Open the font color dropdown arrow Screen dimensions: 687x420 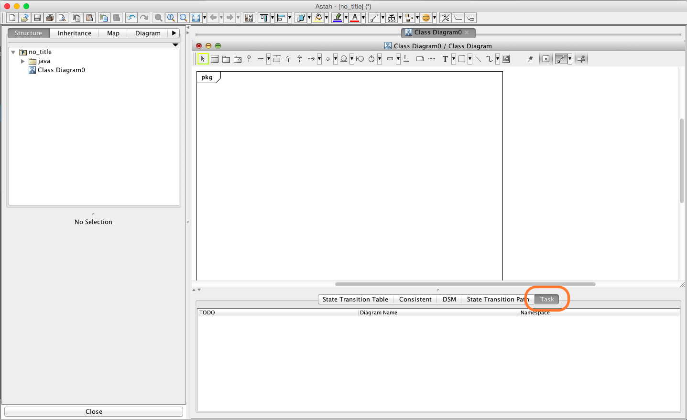click(x=363, y=18)
